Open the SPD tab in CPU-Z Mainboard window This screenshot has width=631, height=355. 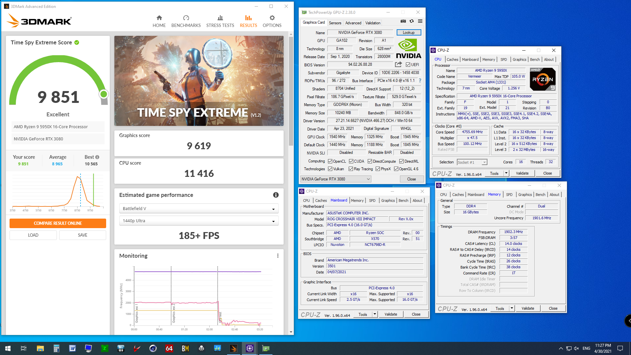click(372, 201)
